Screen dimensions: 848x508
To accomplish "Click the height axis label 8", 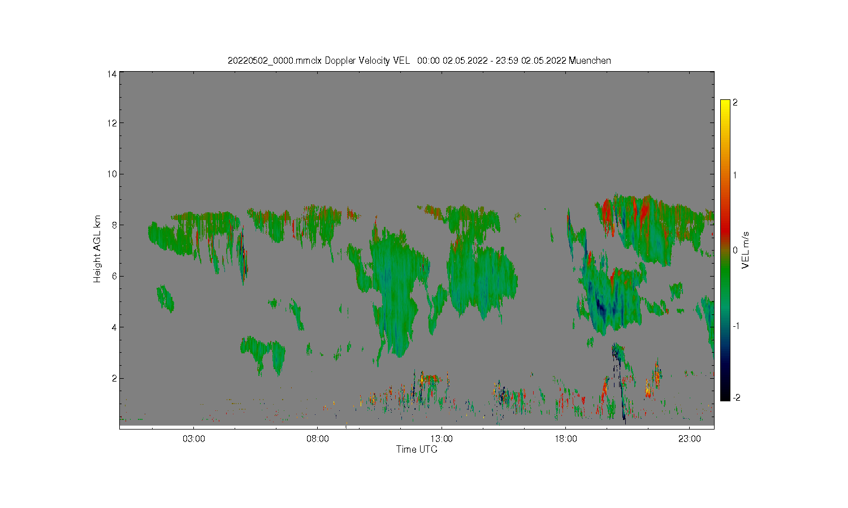I will [x=114, y=225].
